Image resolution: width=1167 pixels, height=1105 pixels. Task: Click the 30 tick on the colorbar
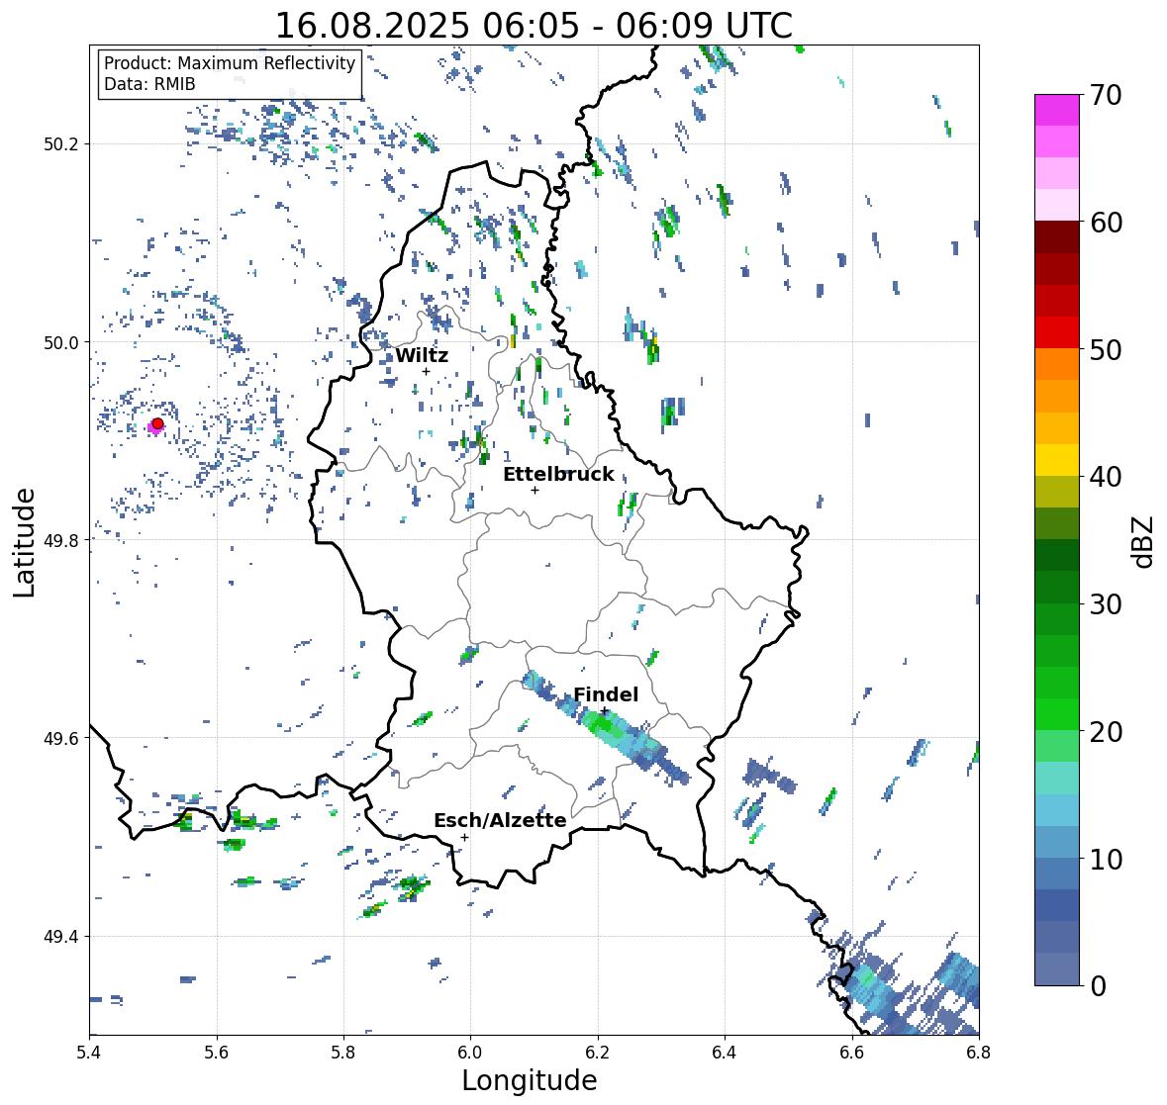1105,604
